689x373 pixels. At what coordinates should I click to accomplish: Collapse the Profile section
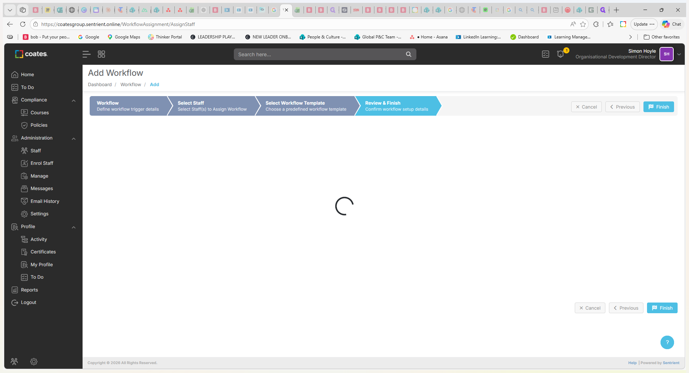(x=74, y=227)
